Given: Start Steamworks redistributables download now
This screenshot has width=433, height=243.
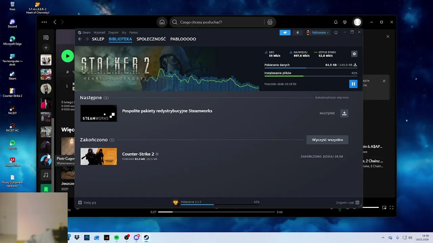Looking at the screenshot, I should [344, 113].
